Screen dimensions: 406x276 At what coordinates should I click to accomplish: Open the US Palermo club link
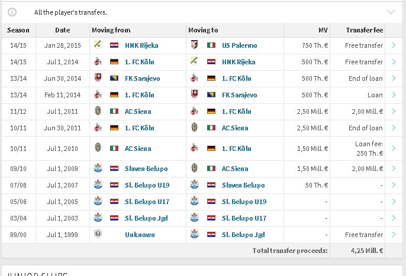(240, 45)
